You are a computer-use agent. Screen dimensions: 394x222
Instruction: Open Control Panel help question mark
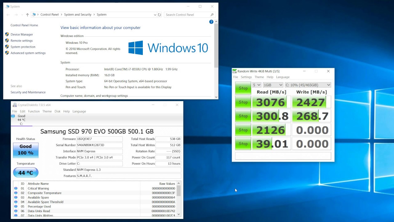click(x=211, y=22)
